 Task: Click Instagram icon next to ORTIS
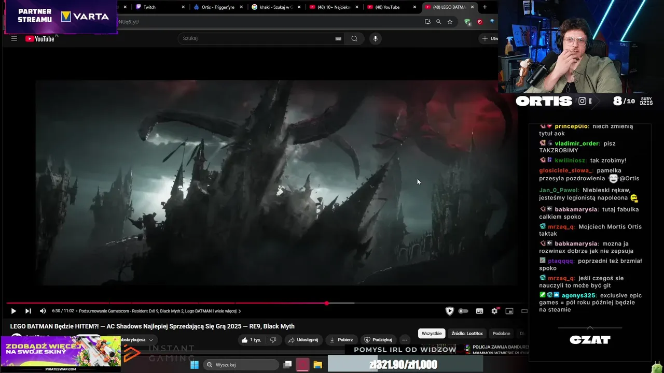tap(582, 101)
